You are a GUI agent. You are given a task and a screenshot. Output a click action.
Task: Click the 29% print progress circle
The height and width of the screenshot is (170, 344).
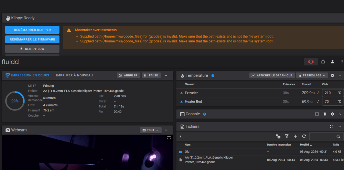click(x=15, y=101)
